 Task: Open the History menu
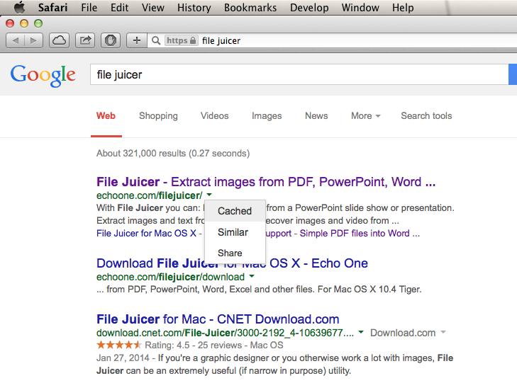point(194,7)
